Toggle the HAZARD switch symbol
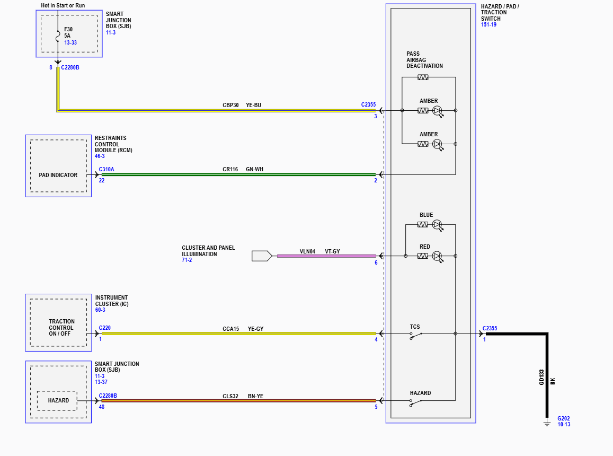The width and height of the screenshot is (613, 456). click(x=416, y=402)
